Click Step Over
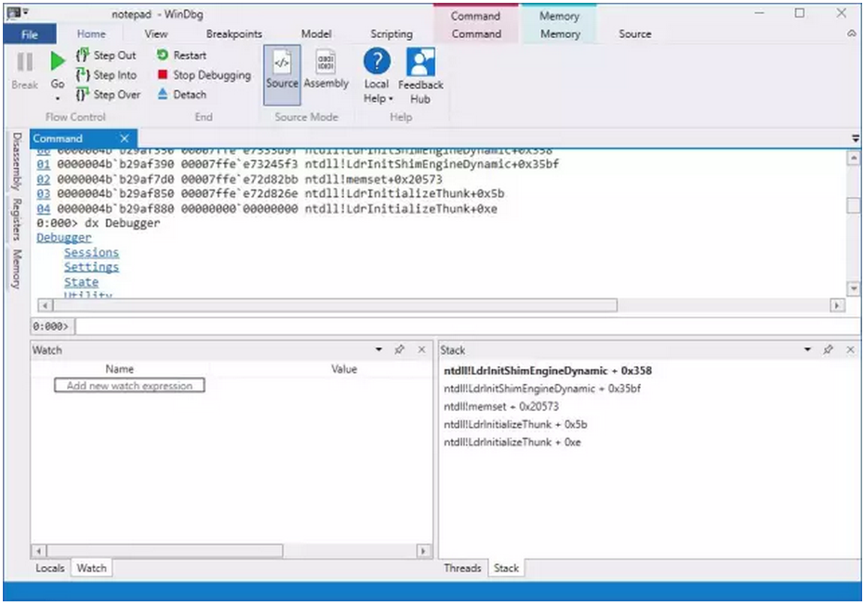This screenshot has height=606, width=864. pos(108,94)
